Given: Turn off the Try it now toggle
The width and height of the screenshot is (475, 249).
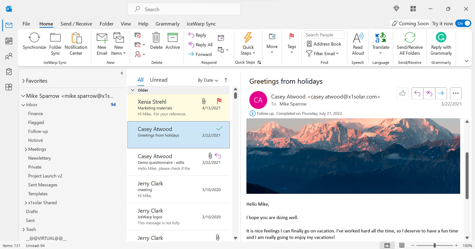Looking at the screenshot, I should point(463,23).
